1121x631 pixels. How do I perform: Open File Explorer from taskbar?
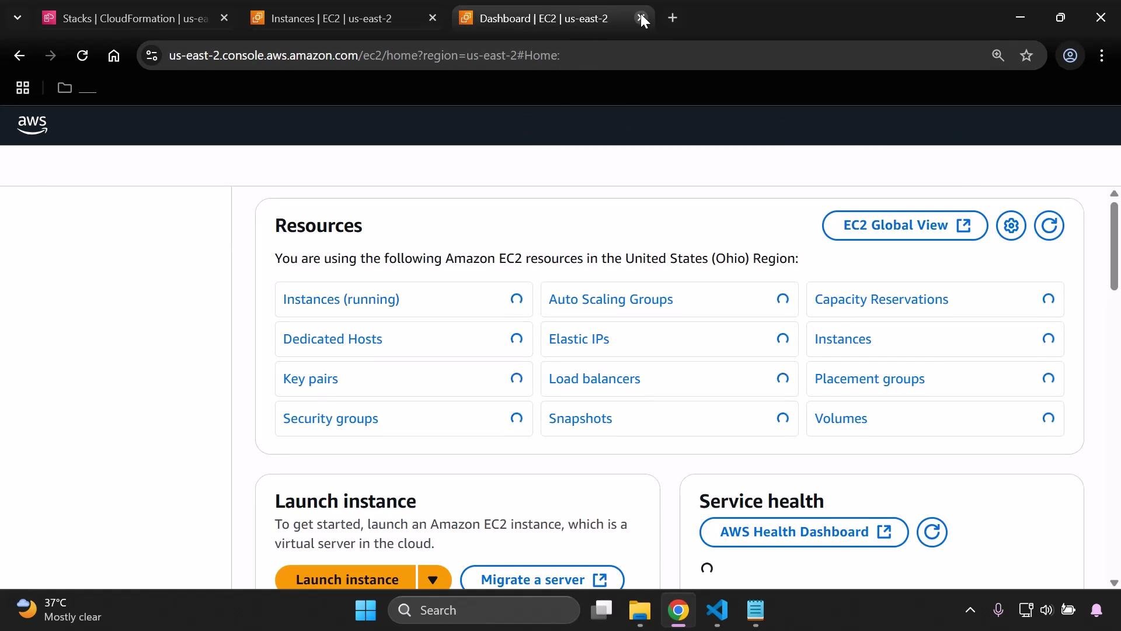click(640, 611)
